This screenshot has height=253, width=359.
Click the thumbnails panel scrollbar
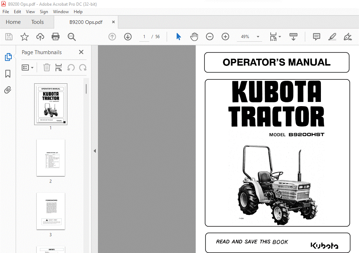[x=86, y=89]
